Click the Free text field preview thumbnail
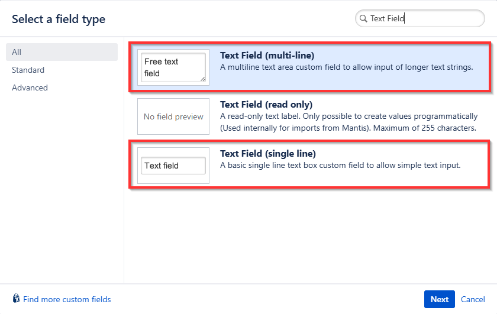Viewport: 497px width, 314px height. point(173,67)
